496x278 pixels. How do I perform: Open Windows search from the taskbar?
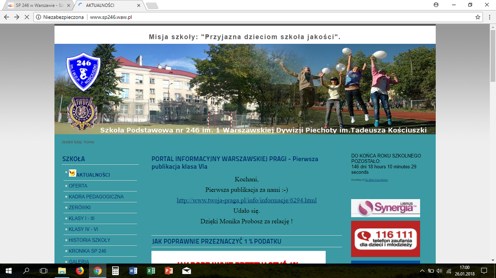26,271
